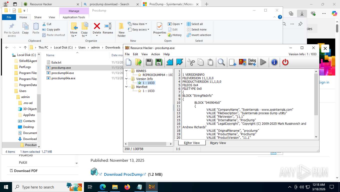Collapse the Manifest tree node

coord(126,87)
